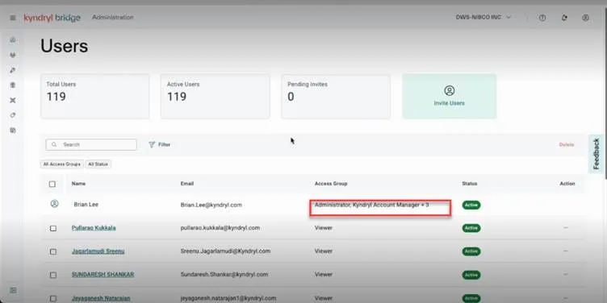Click the Pending Invites 0 card
The width and height of the screenshot is (607, 303).
336,96
